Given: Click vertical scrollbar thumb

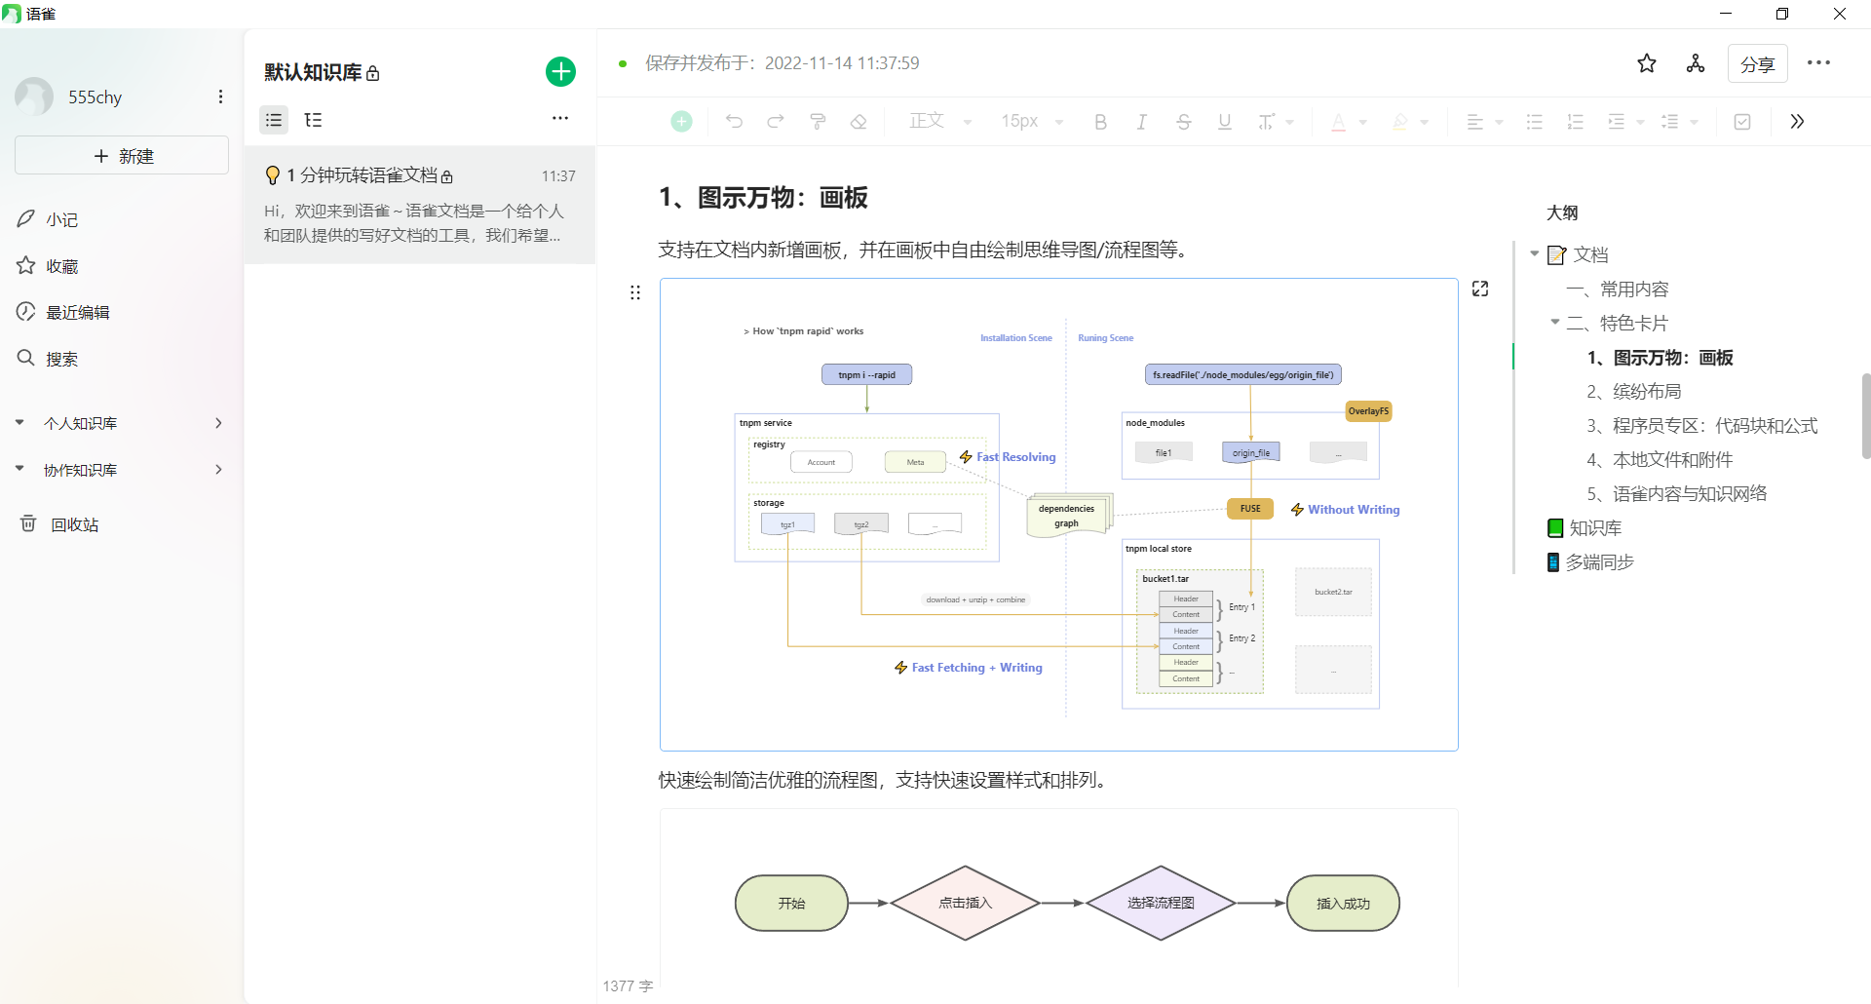Looking at the screenshot, I should pos(1865,415).
